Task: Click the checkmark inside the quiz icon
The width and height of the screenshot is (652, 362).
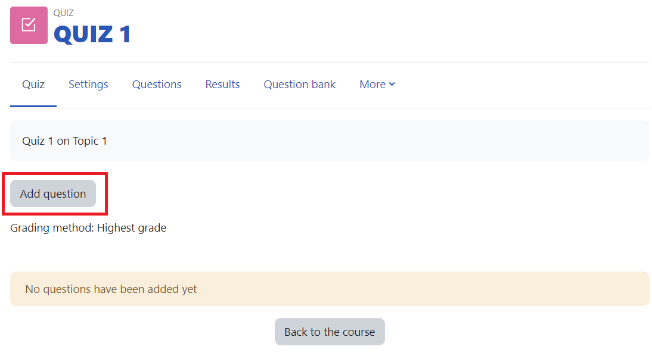Action: (x=29, y=25)
